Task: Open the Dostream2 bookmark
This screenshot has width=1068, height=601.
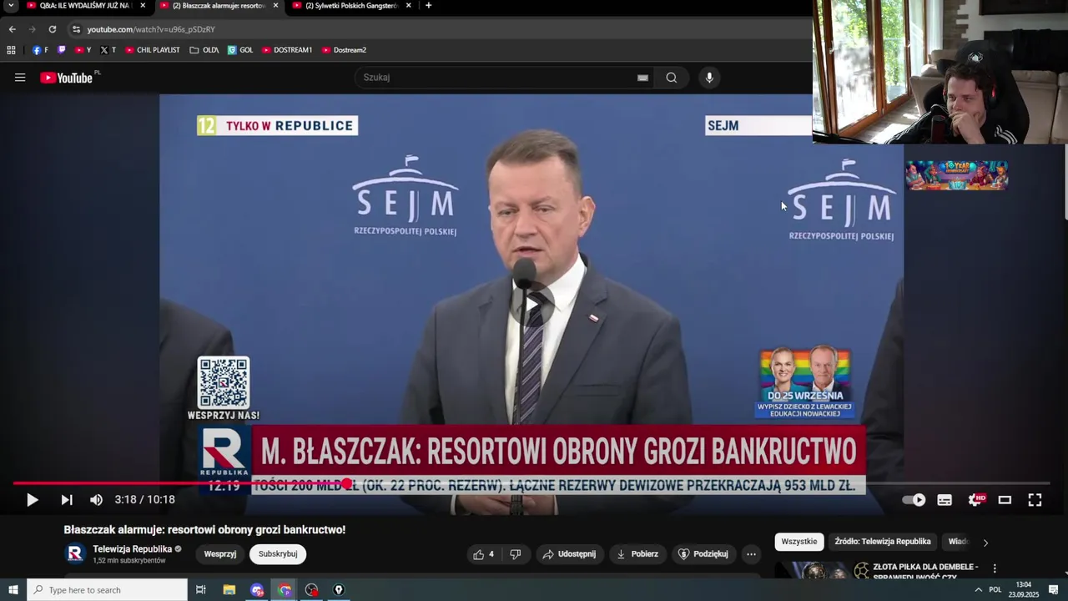Action: pos(344,50)
